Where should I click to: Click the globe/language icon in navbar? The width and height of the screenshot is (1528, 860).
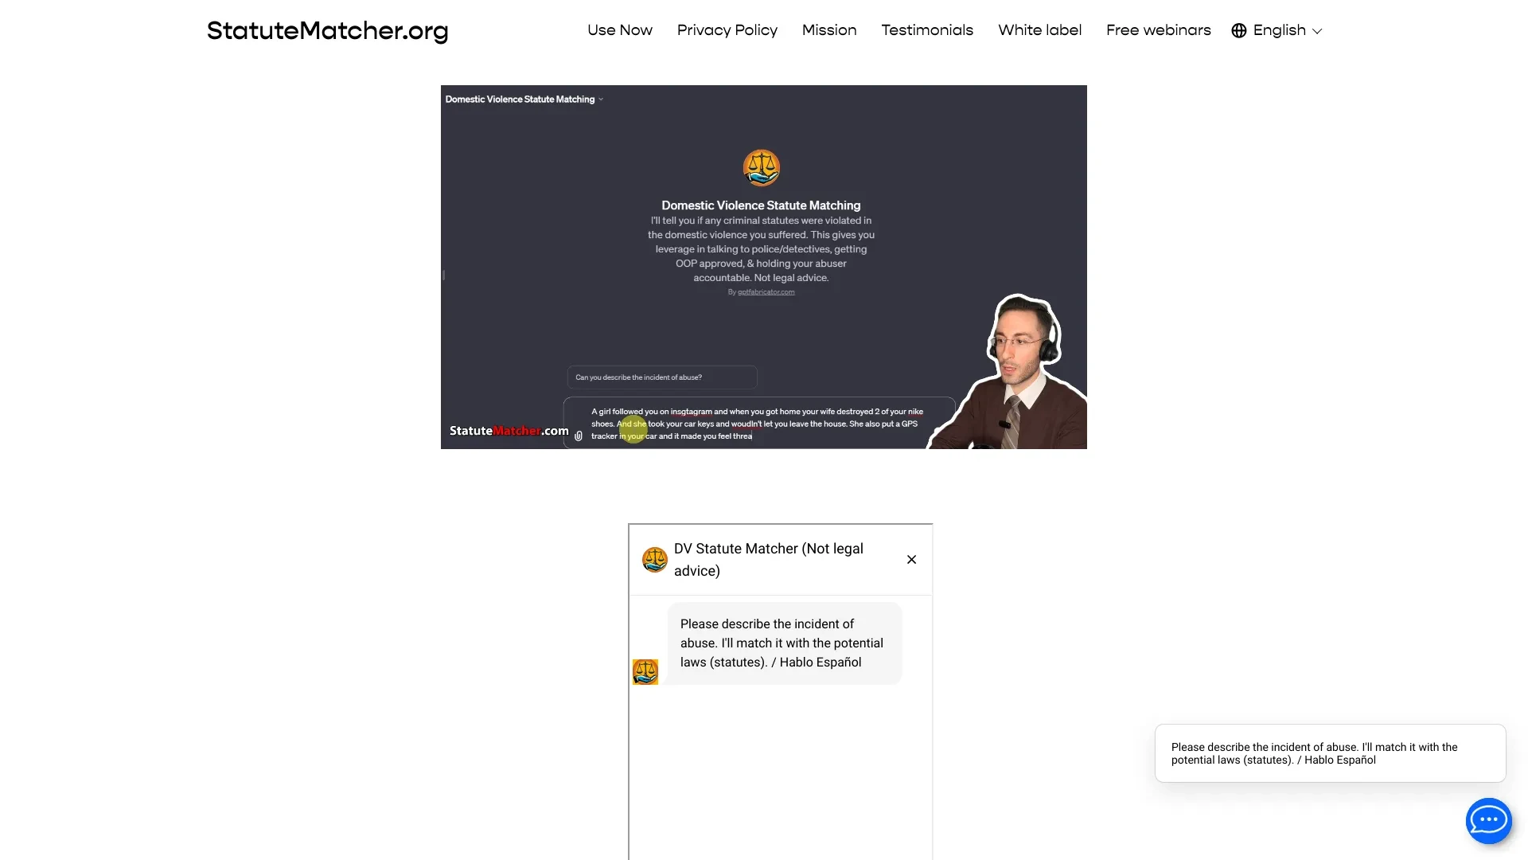click(x=1238, y=30)
